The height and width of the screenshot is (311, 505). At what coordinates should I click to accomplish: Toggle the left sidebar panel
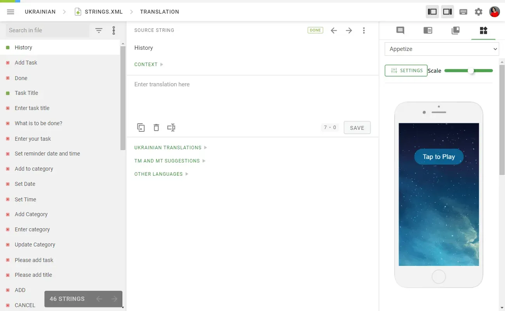[432, 12]
